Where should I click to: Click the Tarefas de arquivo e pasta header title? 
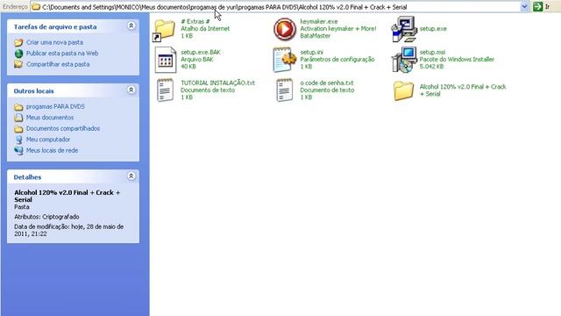(x=55, y=27)
